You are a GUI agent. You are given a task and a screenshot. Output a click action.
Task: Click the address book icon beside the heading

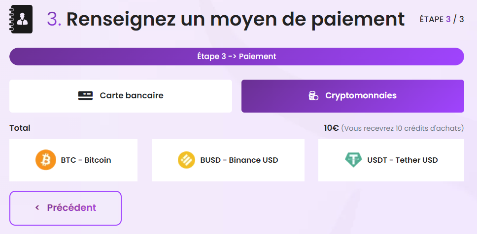coord(22,19)
